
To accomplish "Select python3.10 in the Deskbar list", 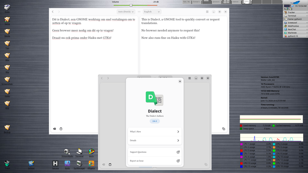I will point(295,36).
